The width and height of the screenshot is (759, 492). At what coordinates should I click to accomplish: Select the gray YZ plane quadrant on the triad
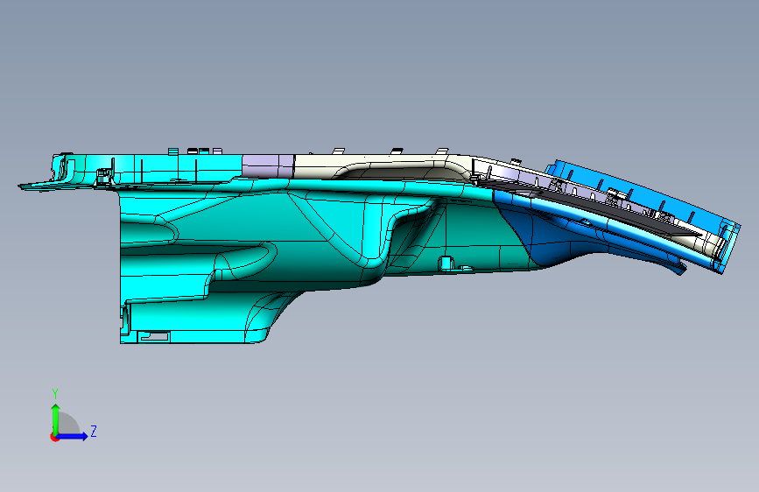(x=67, y=425)
